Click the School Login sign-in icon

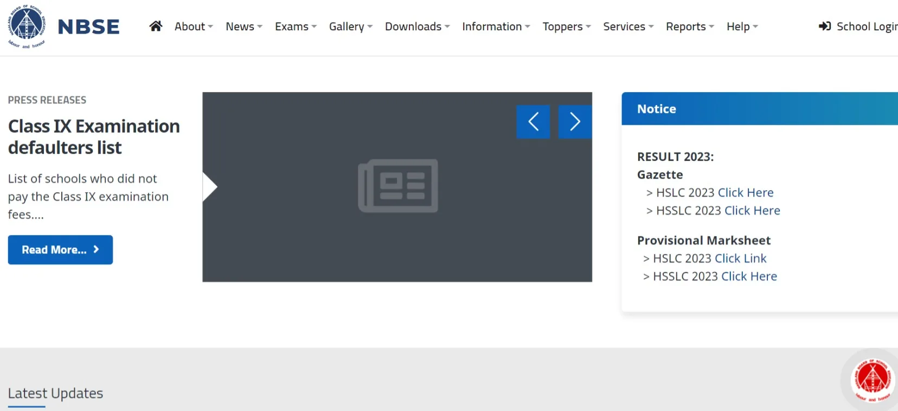(x=825, y=26)
